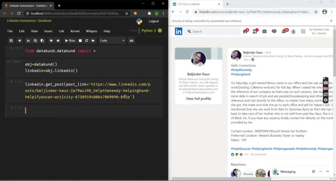Viewport: 336px width, 181px height.
Task: Click the #helptheneedy hashtag at post top
Action: [241, 70]
